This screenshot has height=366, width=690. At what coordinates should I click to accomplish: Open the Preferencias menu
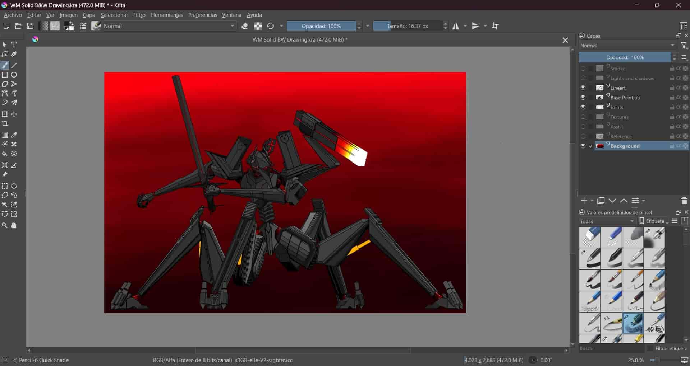point(203,15)
